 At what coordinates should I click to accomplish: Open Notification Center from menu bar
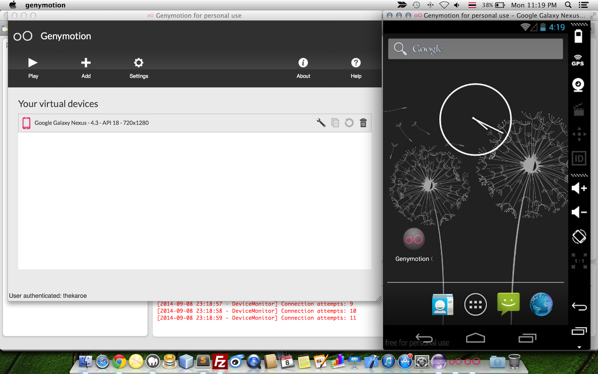[x=583, y=5]
